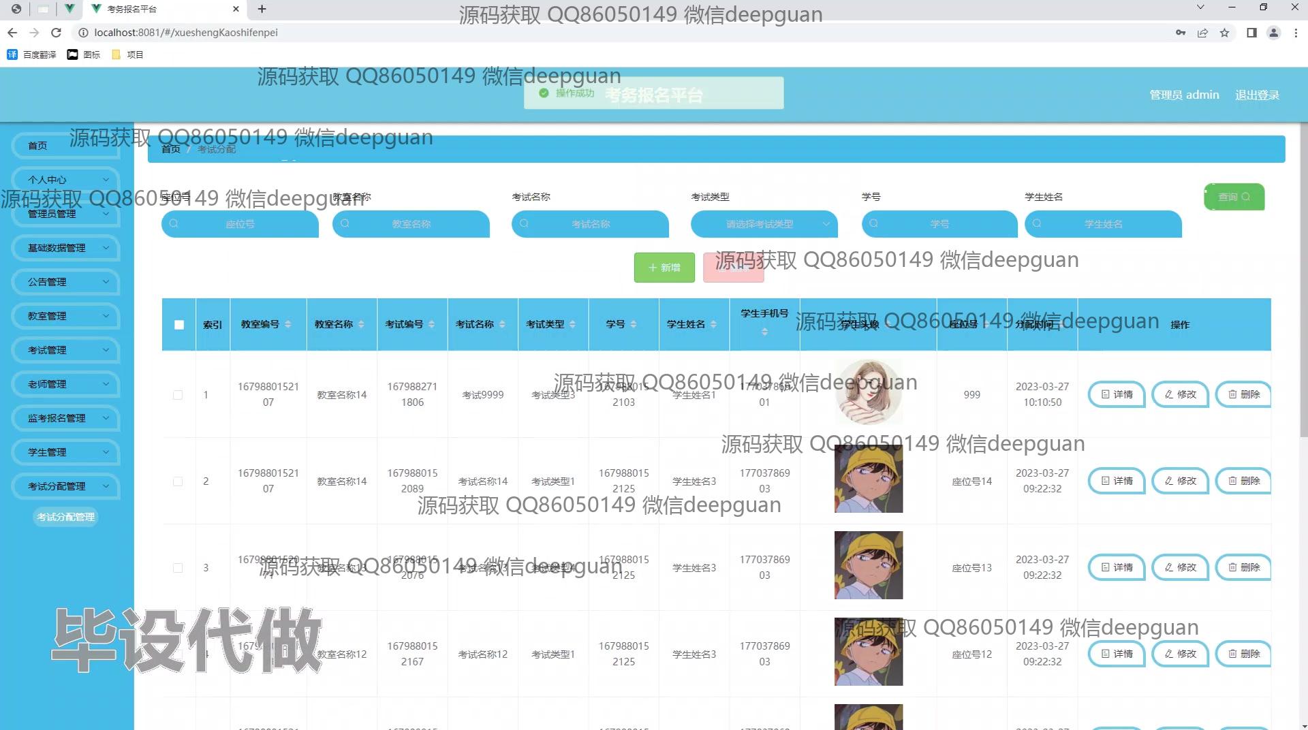Open the share page icon

pyautogui.click(x=1202, y=33)
